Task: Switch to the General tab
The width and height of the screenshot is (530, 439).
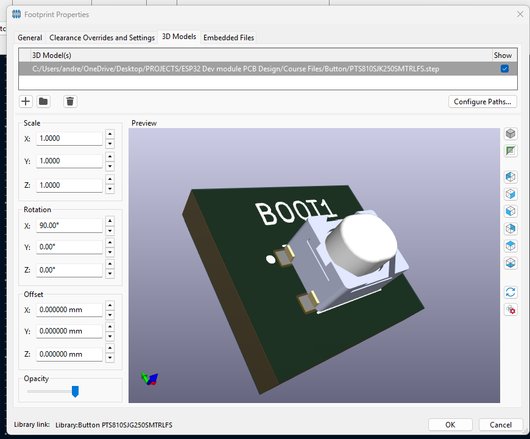Action: [29, 37]
